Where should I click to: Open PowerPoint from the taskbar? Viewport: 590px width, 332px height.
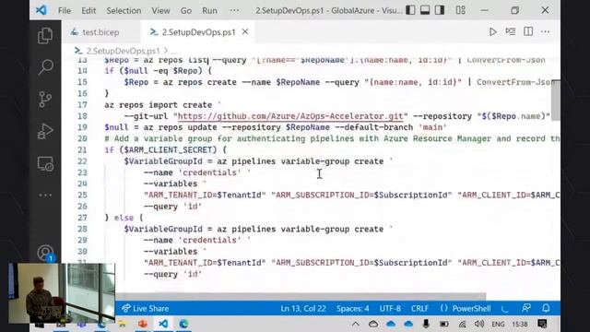[143, 324]
